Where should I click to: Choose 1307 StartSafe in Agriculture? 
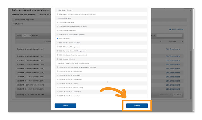58,96
